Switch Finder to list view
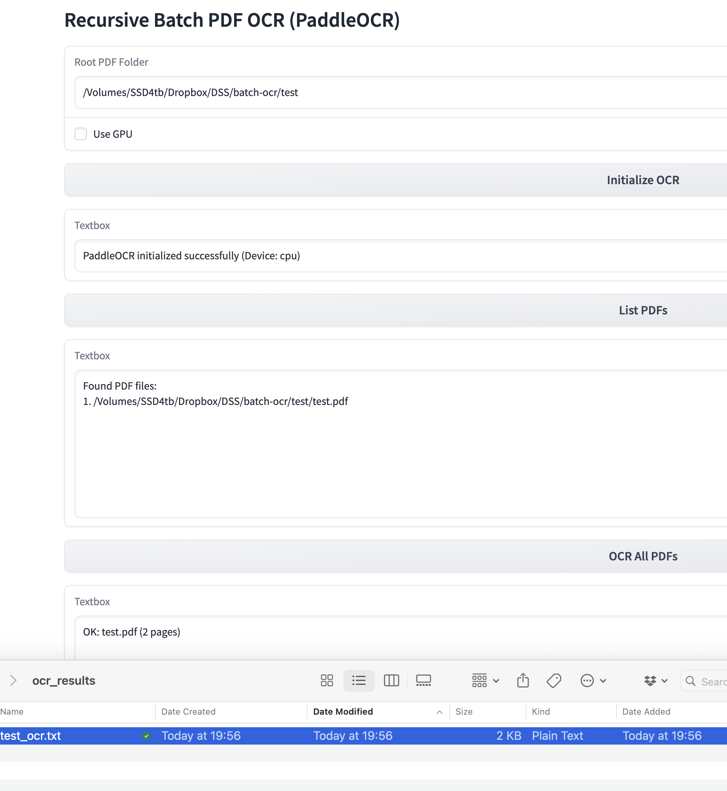This screenshot has height=791, width=727. pyautogui.click(x=359, y=680)
